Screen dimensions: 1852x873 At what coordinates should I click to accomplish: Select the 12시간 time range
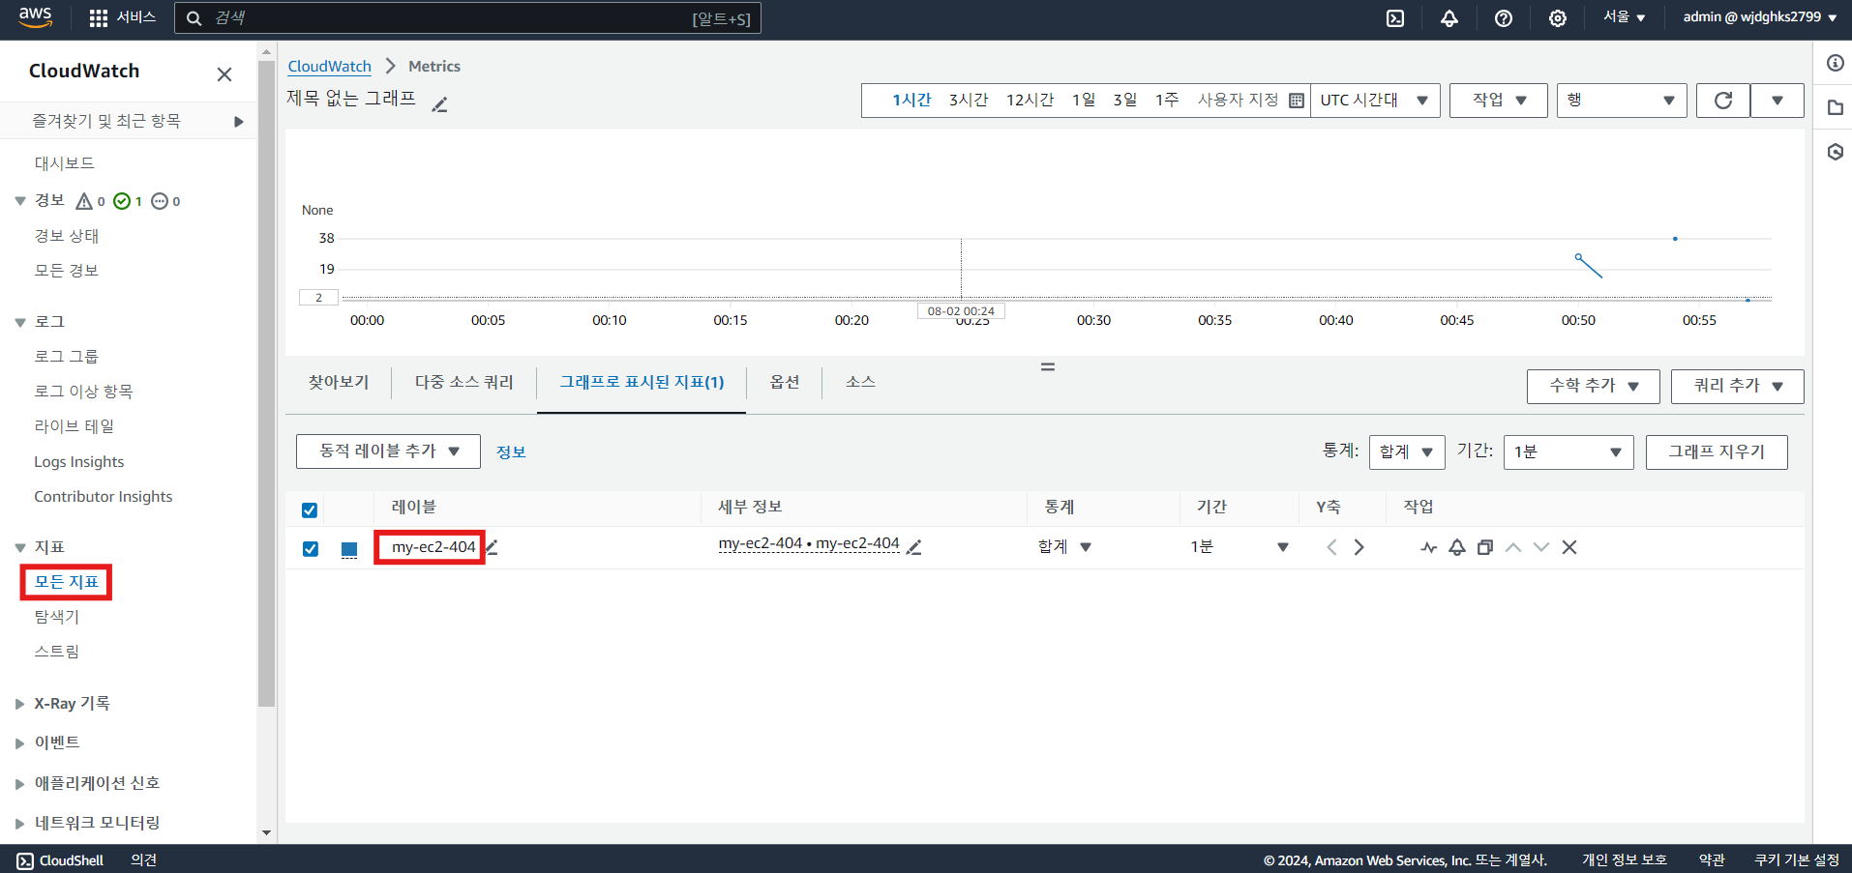[x=1030, y=101]
